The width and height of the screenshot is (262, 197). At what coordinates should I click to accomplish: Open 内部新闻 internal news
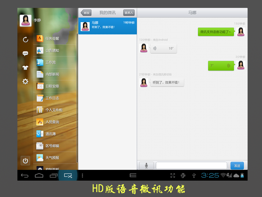[55, 74]
